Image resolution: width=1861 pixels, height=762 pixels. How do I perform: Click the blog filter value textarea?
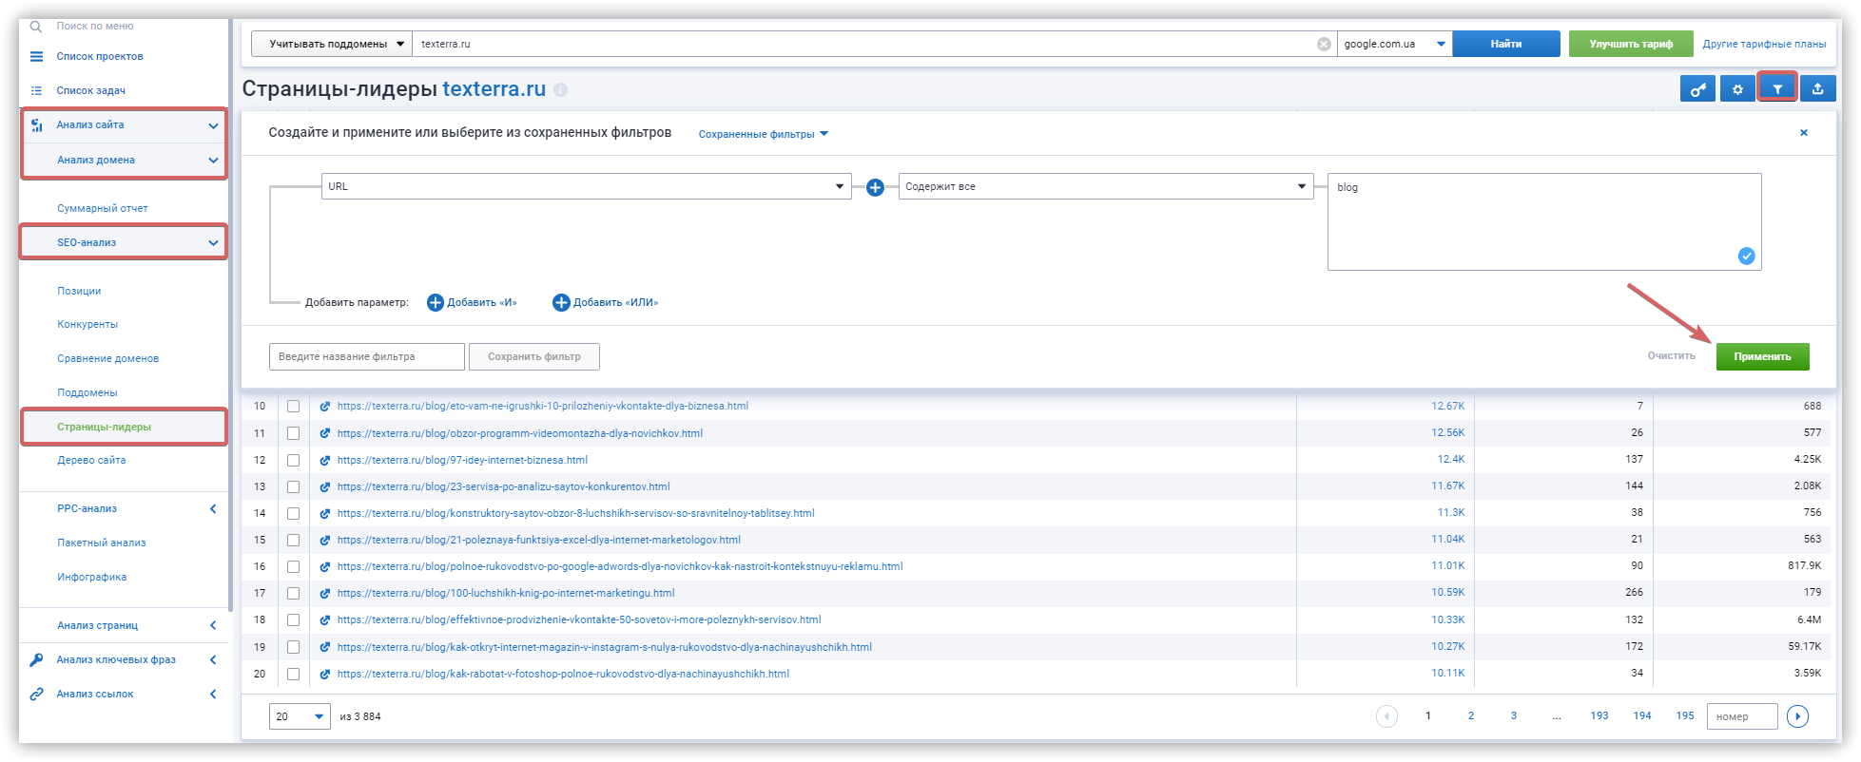tap(1544, 221)
